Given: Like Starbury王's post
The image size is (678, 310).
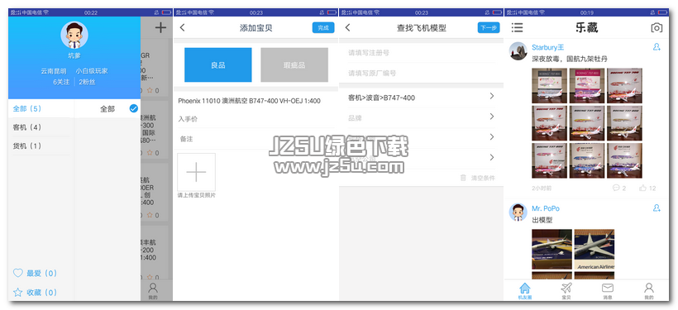Looking at the screenshot, I should tap(647, 188).
